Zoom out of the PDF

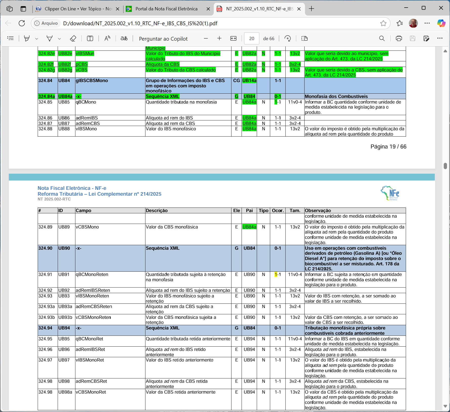coord(206,38)
